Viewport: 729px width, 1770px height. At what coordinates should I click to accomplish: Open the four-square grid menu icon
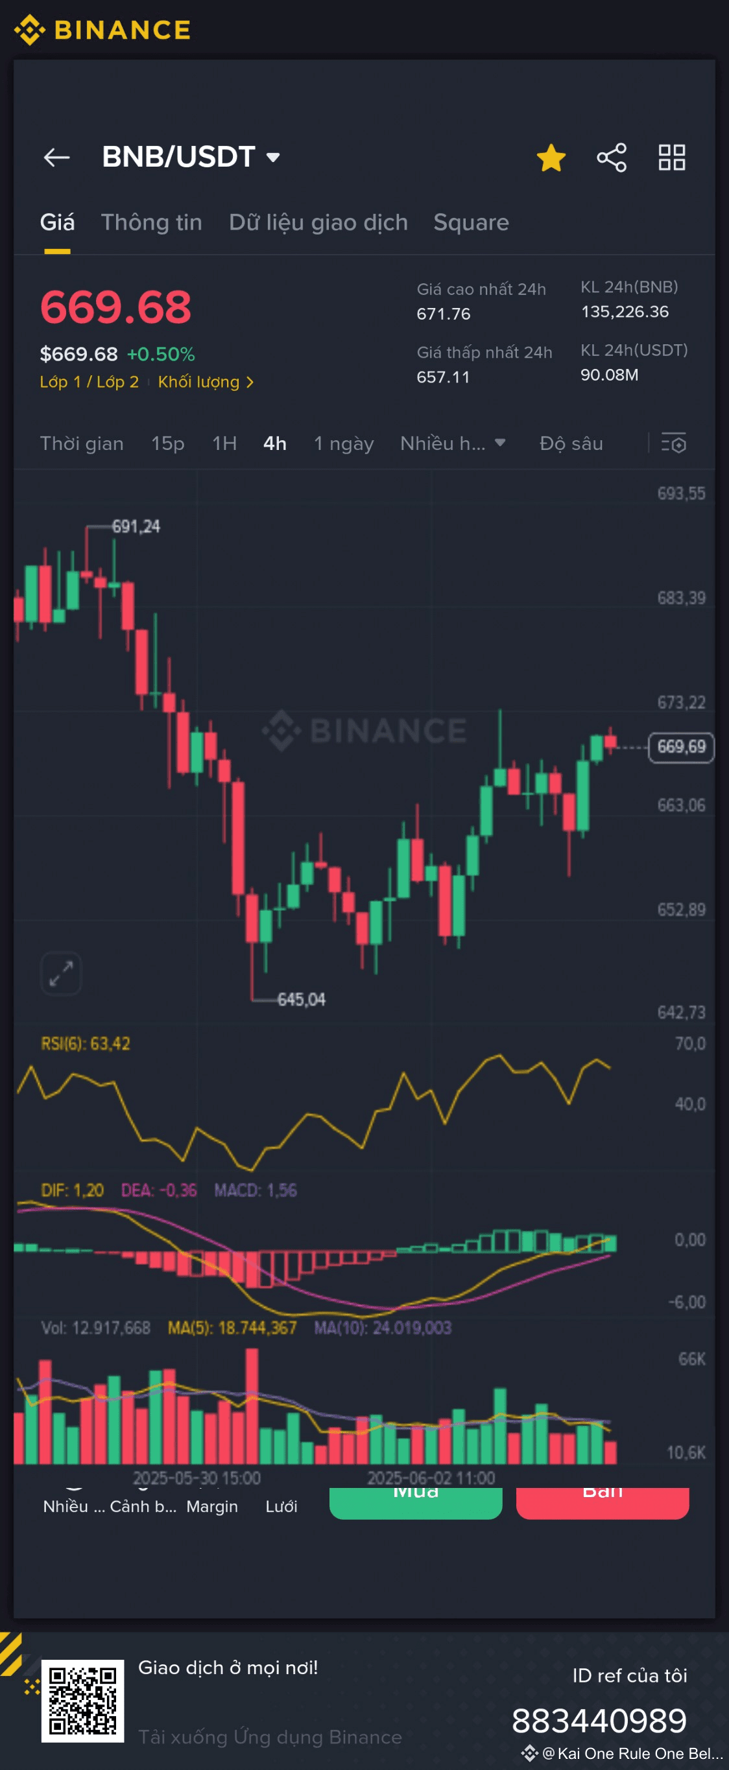tap(671, 158)
